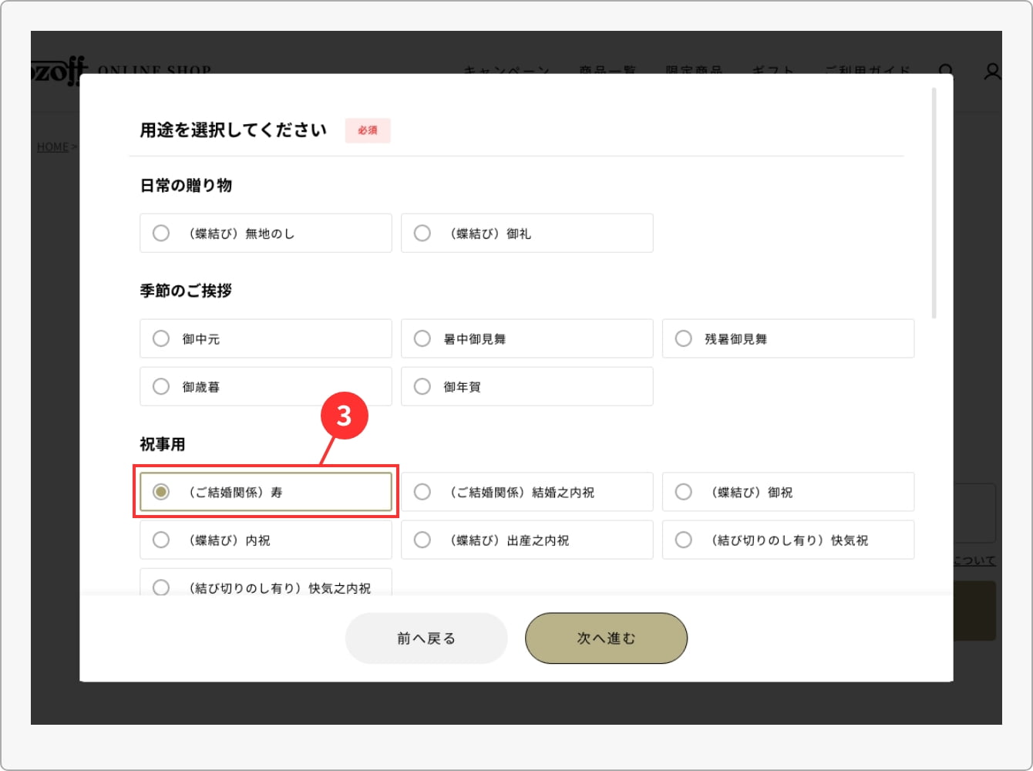The height and width of the screenshot is (771, 1033).
Task: Click the 前へ戻る back button
Action: click(x=426, y=638)
